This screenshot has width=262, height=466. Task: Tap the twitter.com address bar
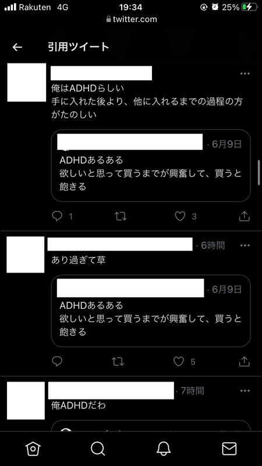131,19
